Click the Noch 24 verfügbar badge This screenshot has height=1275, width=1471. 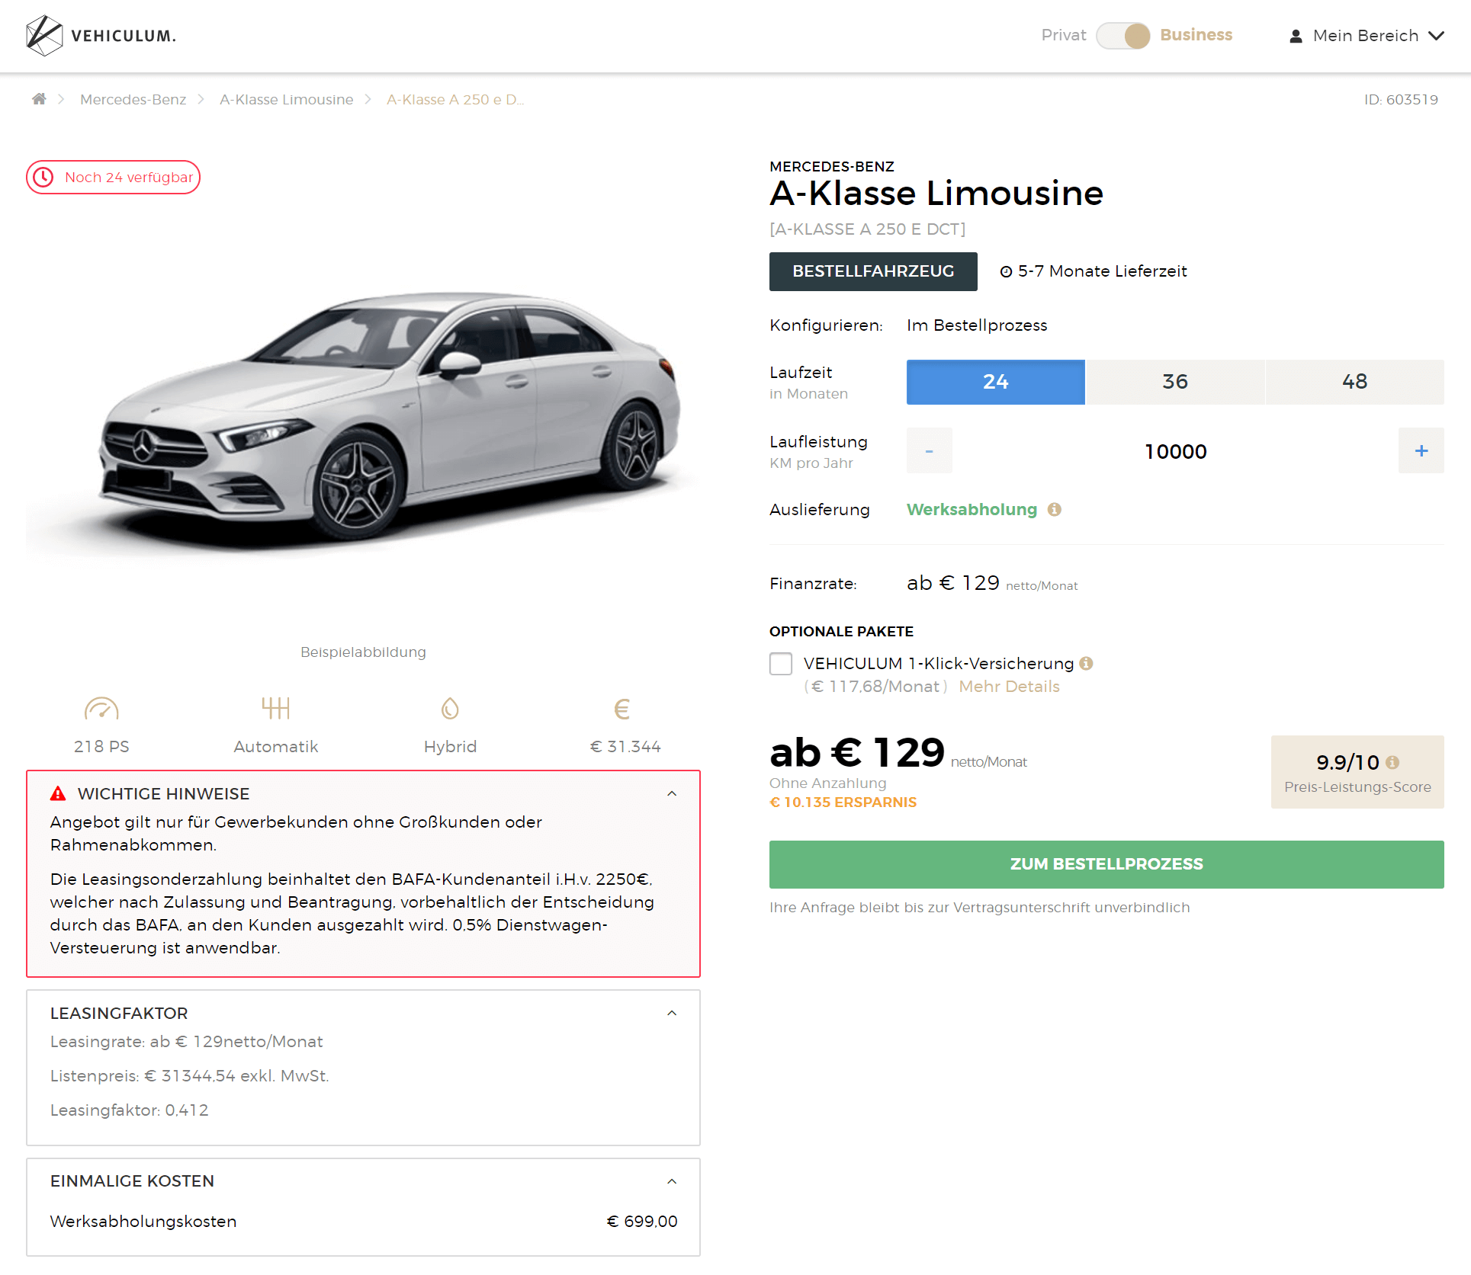[x=113, y=177]
